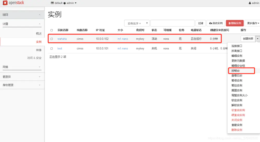
Task: Select 连接接口 from the action menu
Action: pos(237,46)
